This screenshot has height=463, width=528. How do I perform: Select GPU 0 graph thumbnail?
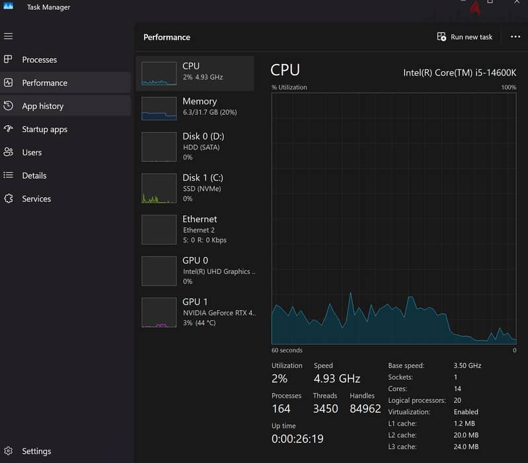(159, 271)
